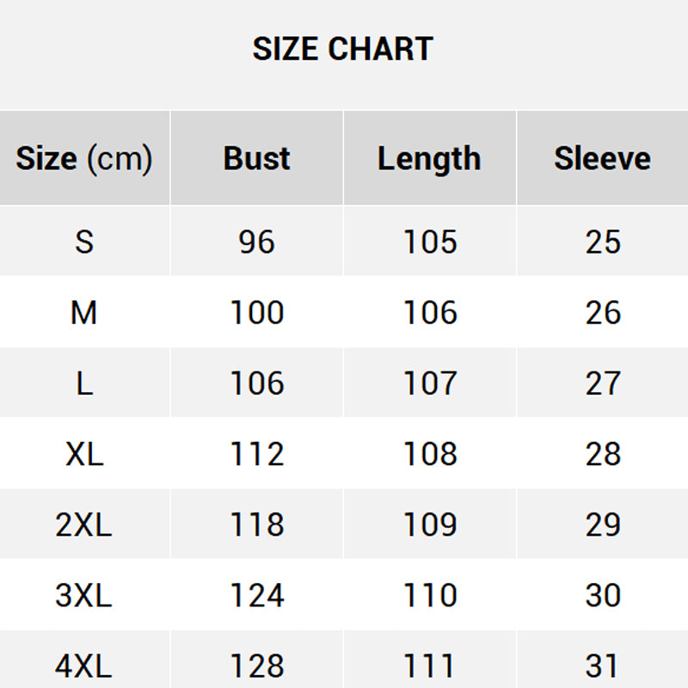Select the Size (cm) column header
The image size is (688, 688).
pos(84,158)
